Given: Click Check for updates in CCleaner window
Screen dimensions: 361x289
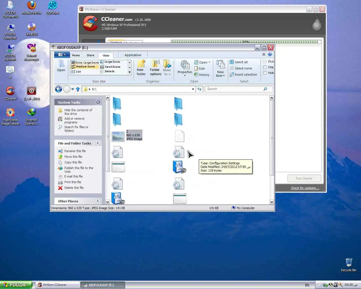Looking at the screenshot, I should click(305, 188).
